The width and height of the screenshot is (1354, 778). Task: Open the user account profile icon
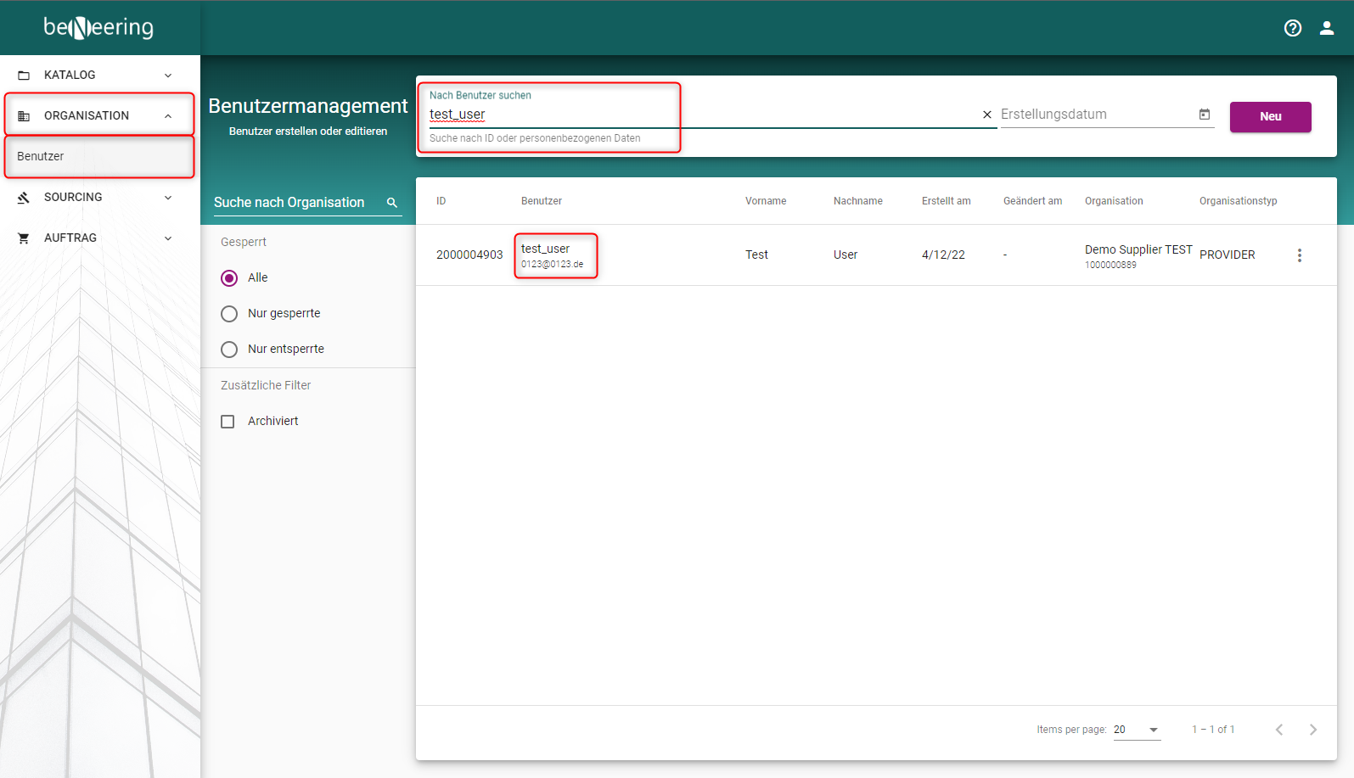[1326, 28]
